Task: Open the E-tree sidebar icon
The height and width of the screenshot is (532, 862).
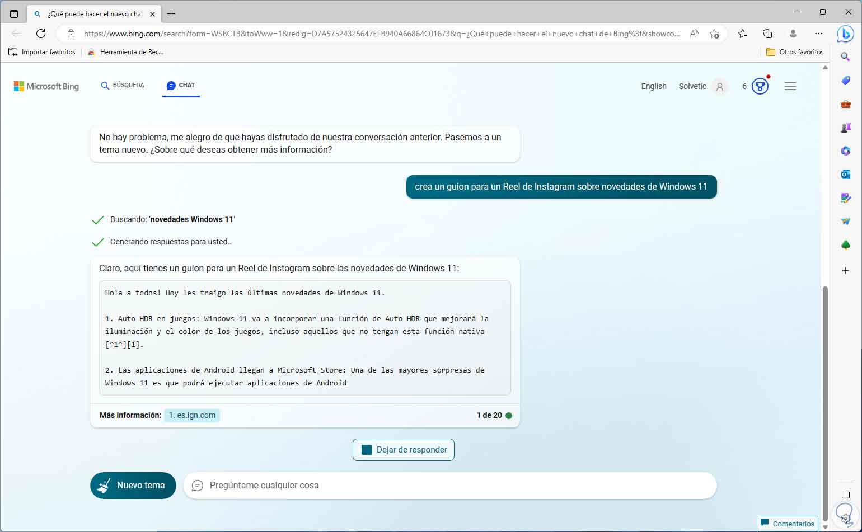Action: (x=846, y=245)
